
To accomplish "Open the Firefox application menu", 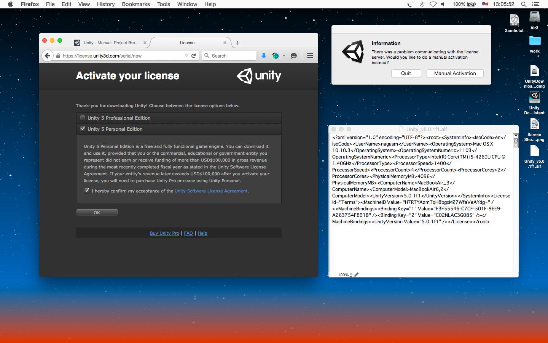I will pyautogui.click(x=30, y=4).
